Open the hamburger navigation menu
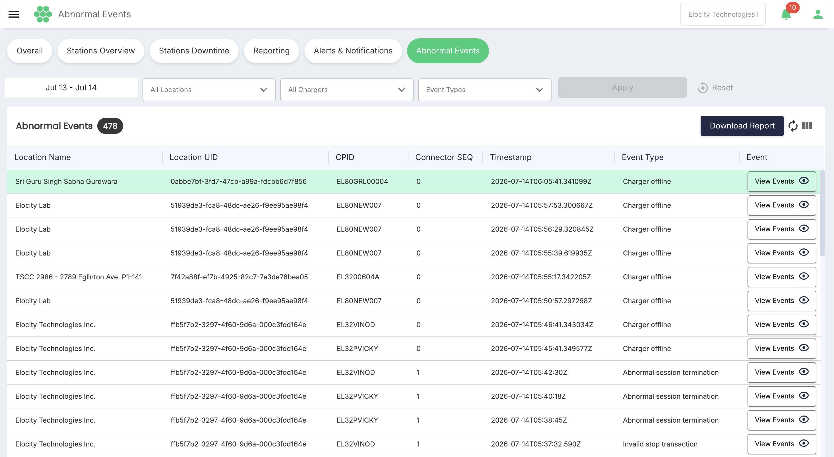This screenshot has height=457, width=834. (14, 14)
